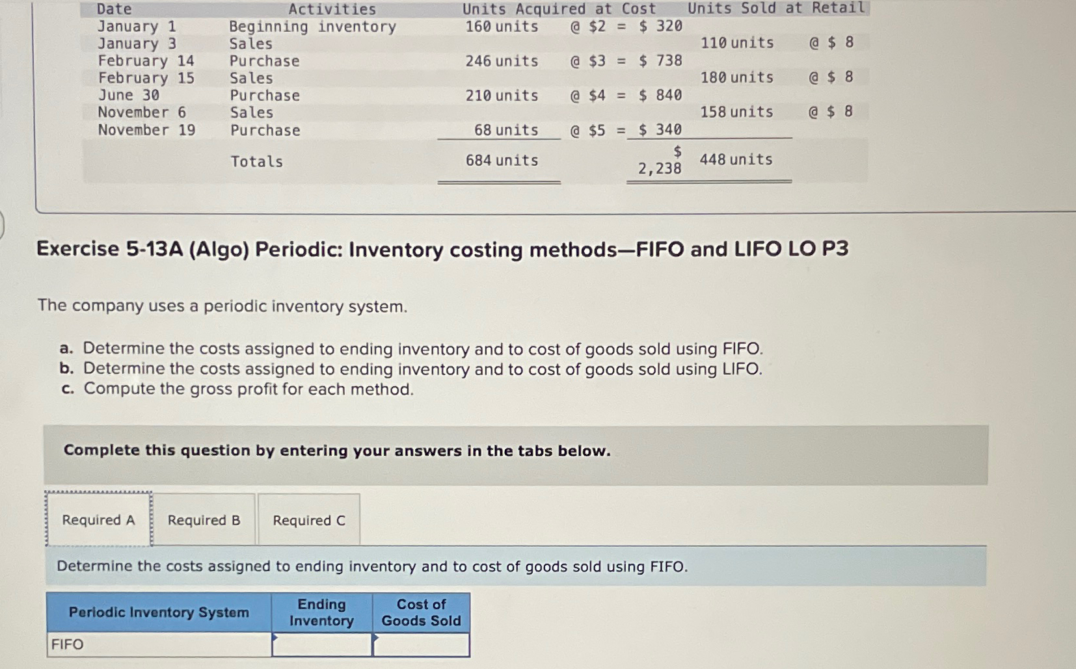Select the Ending Inventory column header

321,612
